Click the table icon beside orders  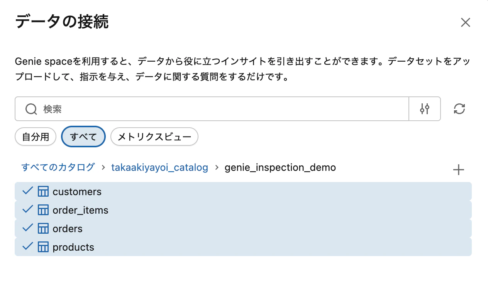(42, 228)
